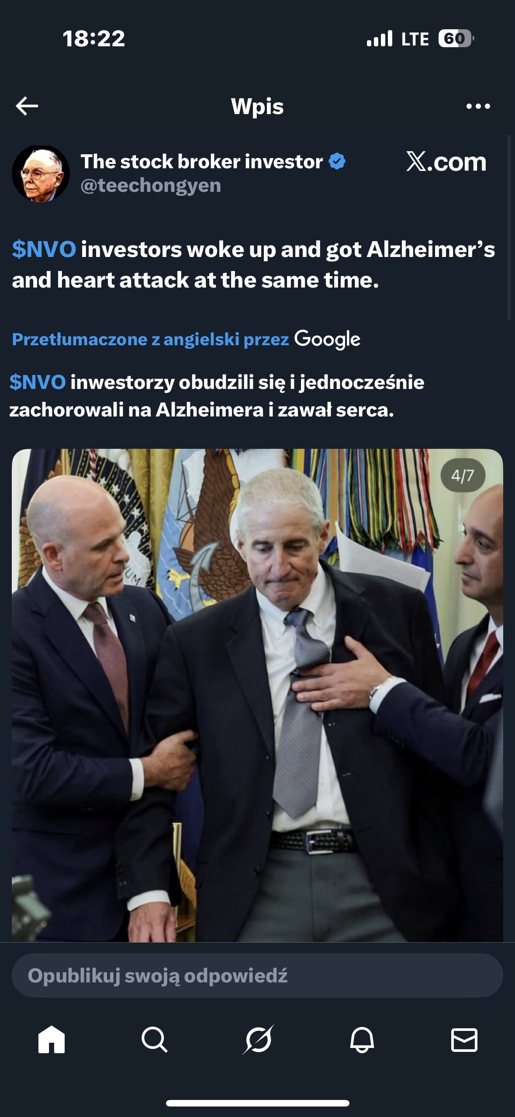This screenshot has height=1117, width=515.
Task: Open the Google translation attribution logo
Action: (x=327, y=340)
